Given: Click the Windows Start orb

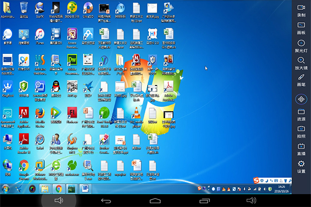Looking at the screenshot, I should (5, 189).
